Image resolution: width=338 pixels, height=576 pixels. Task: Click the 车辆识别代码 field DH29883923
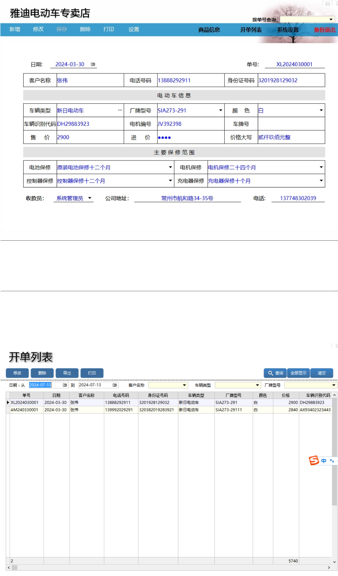(x=90, y=124)
